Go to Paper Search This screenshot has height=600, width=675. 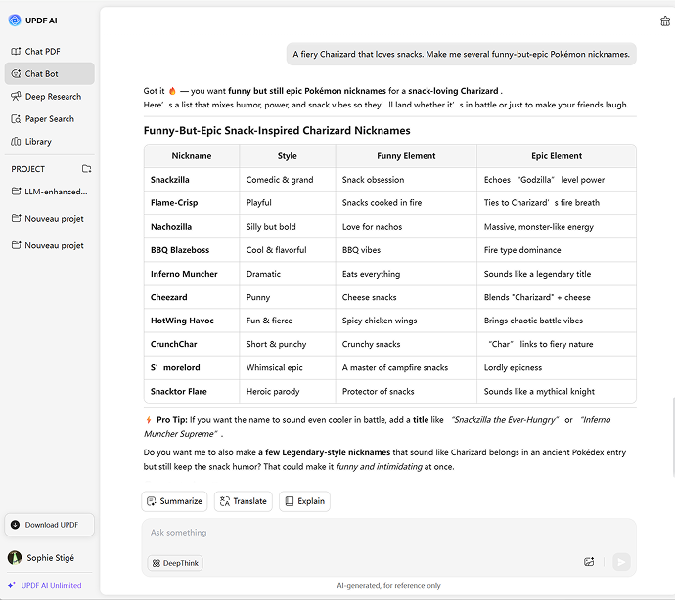(49, 119)
